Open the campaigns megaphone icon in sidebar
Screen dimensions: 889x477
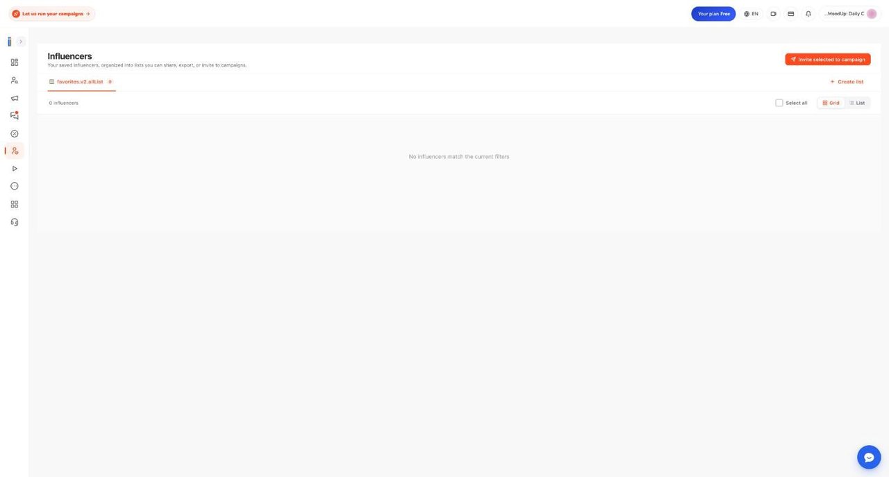pos(15,98)
